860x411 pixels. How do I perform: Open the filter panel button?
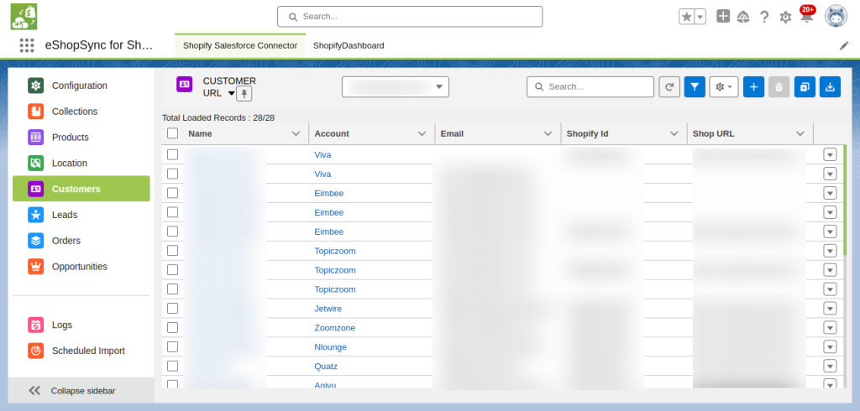coord(695,86)
